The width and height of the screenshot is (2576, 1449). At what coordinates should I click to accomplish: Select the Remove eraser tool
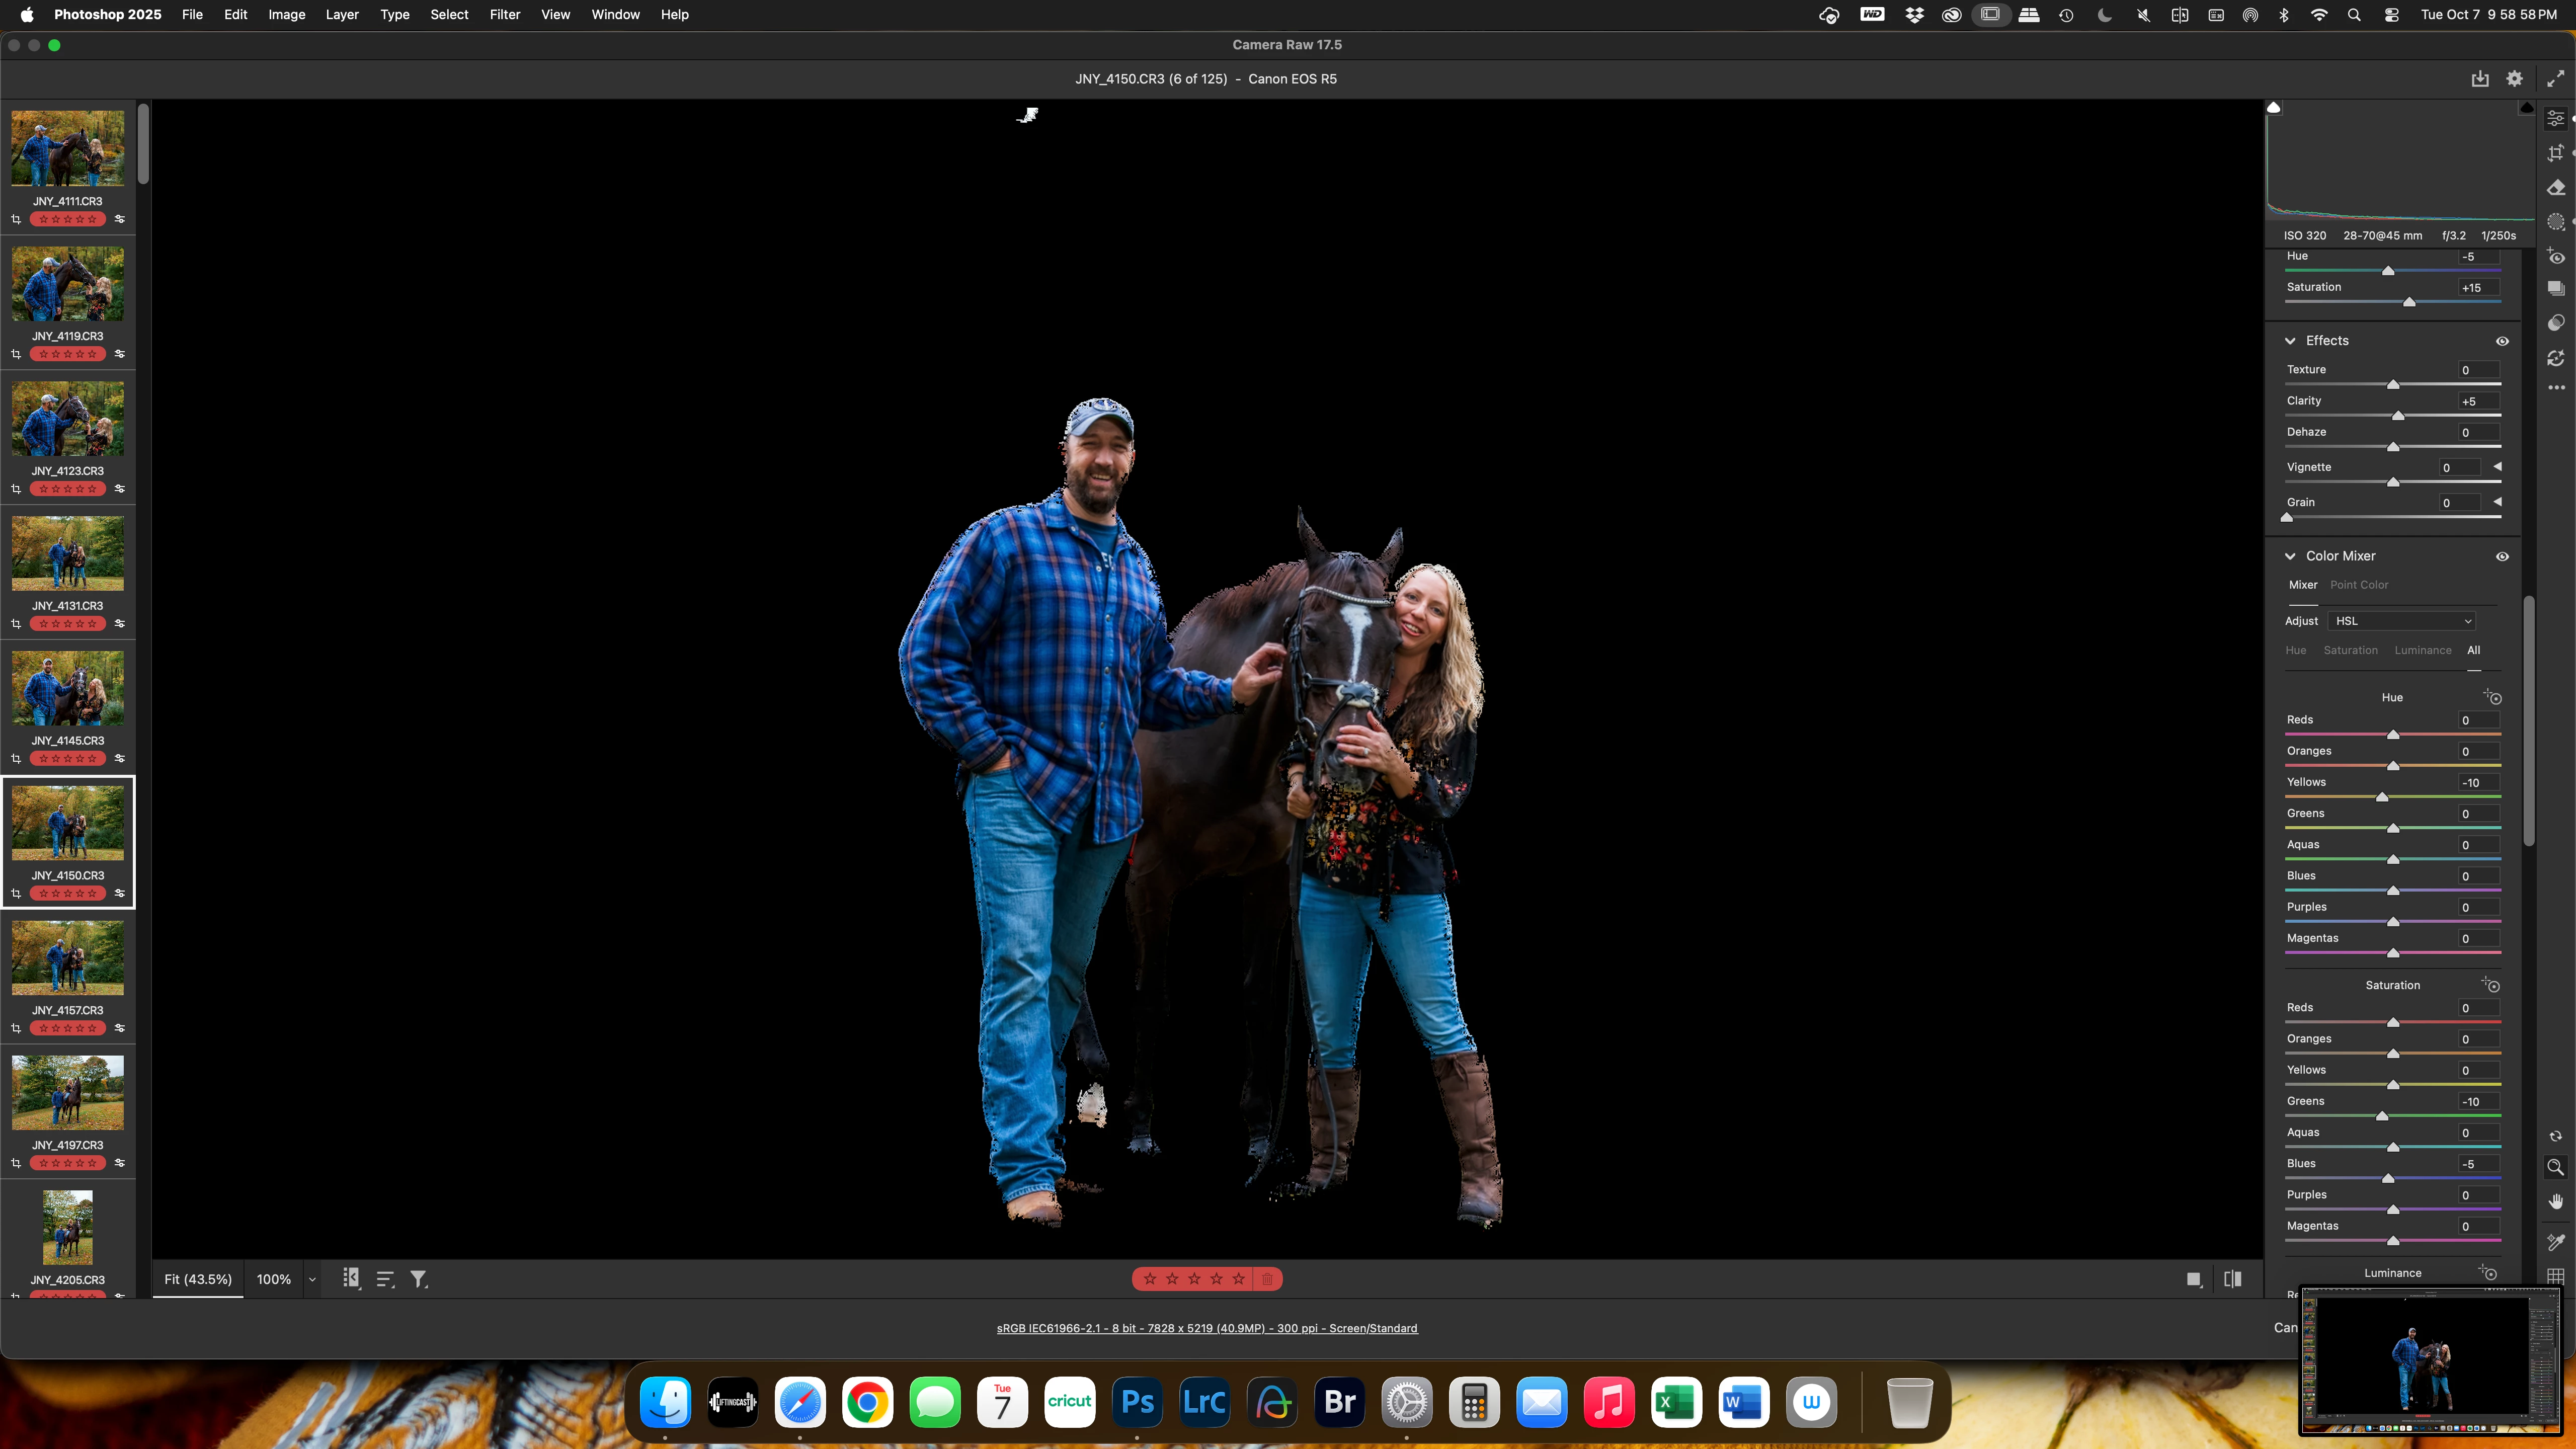[2556, 188]
